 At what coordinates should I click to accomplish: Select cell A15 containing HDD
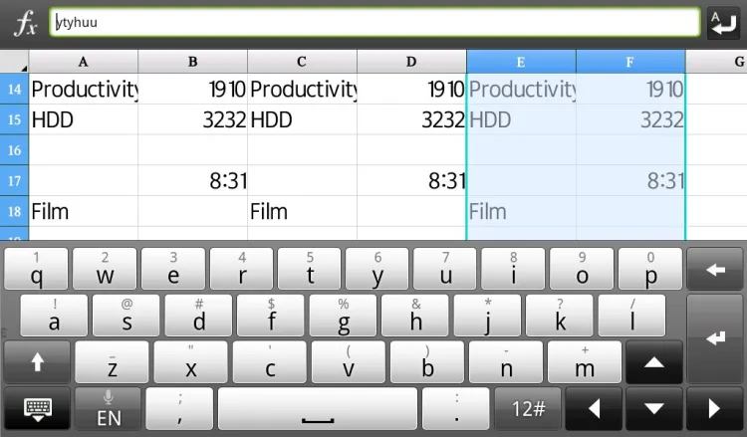point(84,120)
